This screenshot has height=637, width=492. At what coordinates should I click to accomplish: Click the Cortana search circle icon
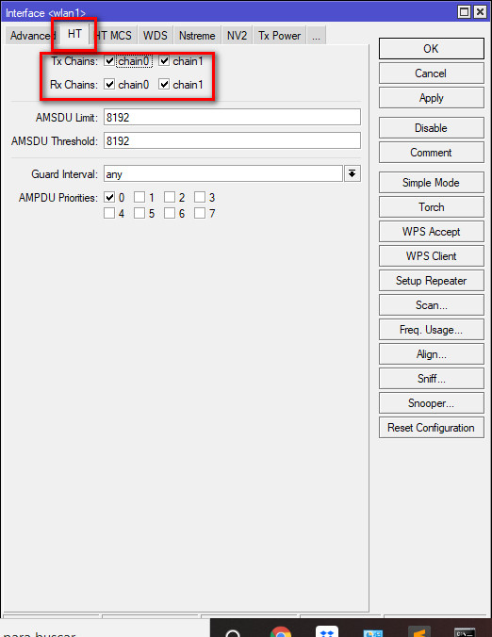233,633
